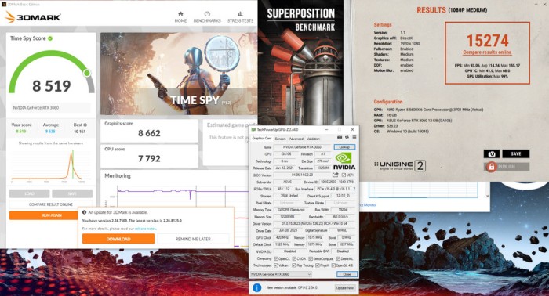Toggle the OpenCL checkbox
Image resolution: width=549 pixels, height=296 pixels.
pos(276,259)
